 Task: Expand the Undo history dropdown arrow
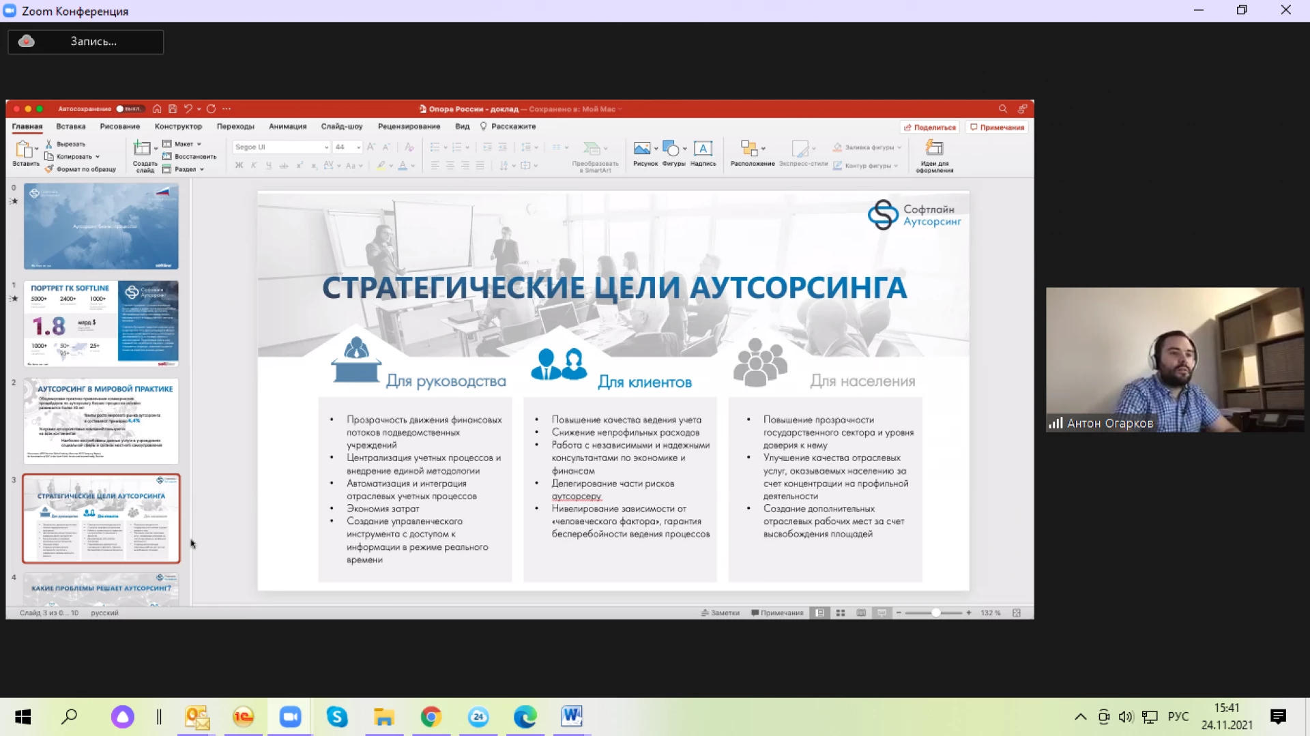199,109
